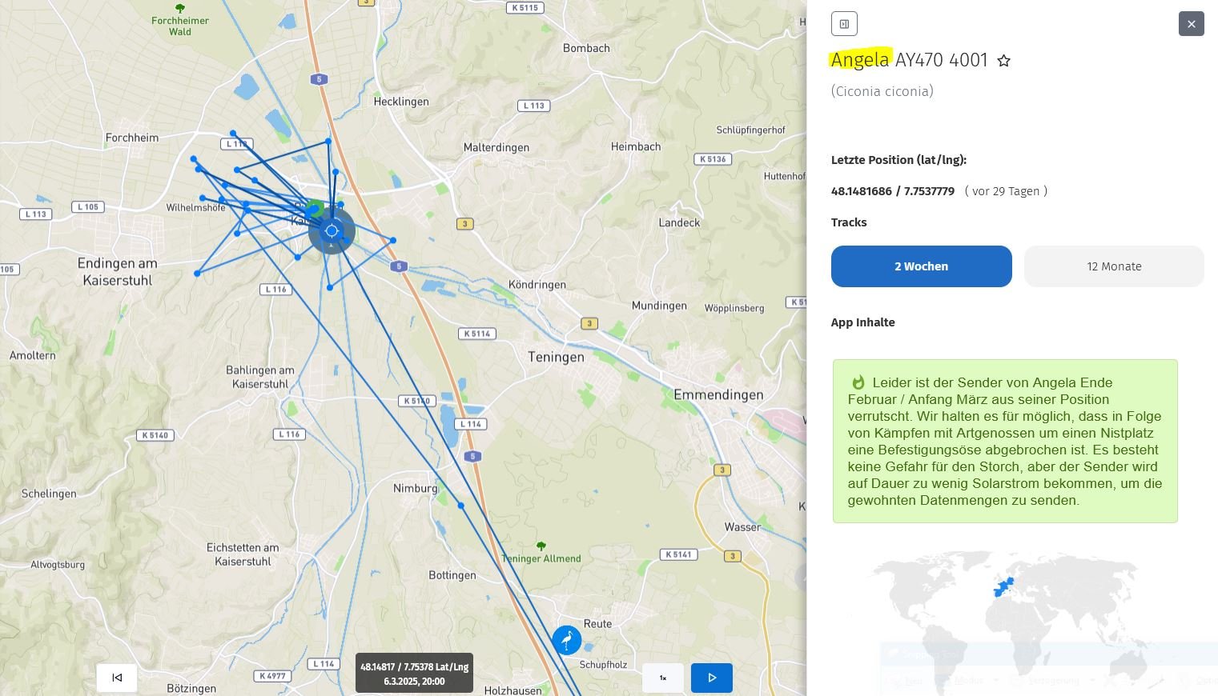Click the white stork marker near Reute
This screenshot has height=696, width=1218.
567,640
